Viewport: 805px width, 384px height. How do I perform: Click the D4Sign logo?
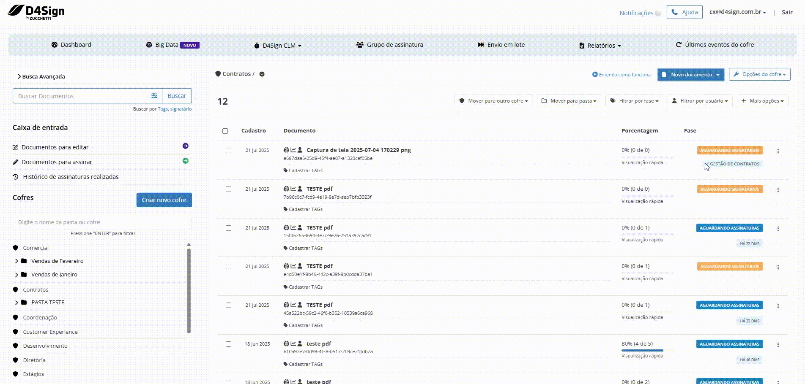pyautogui.click(x=36, y=12)
